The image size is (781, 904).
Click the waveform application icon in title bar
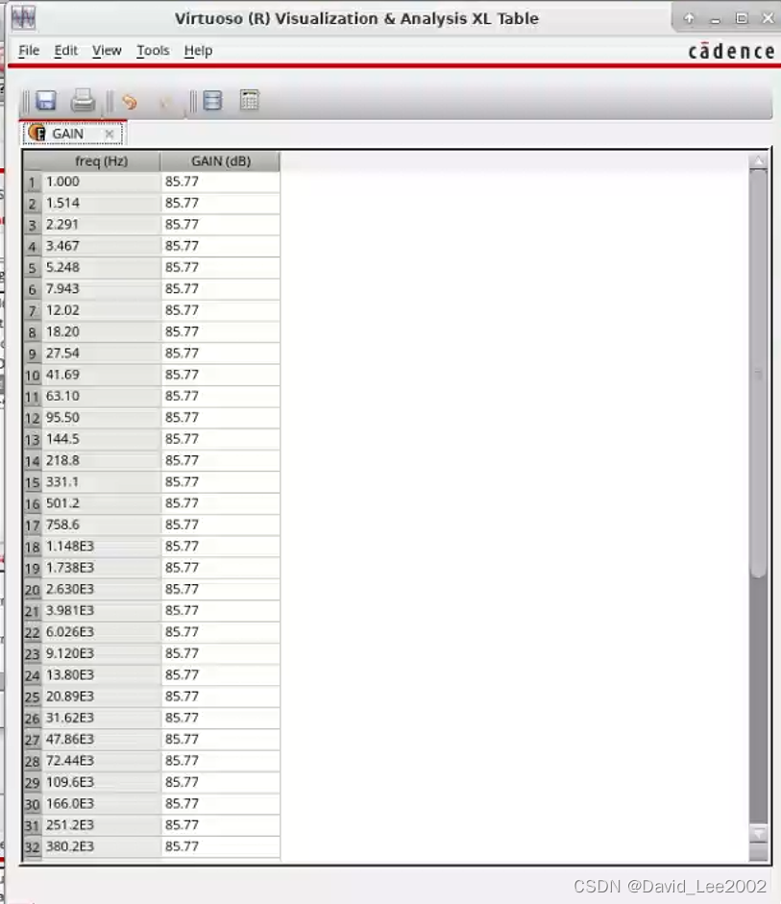coord(24,18)
